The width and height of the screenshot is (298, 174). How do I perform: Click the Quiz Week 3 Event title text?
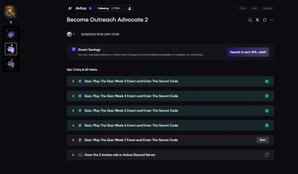point(131,81)
